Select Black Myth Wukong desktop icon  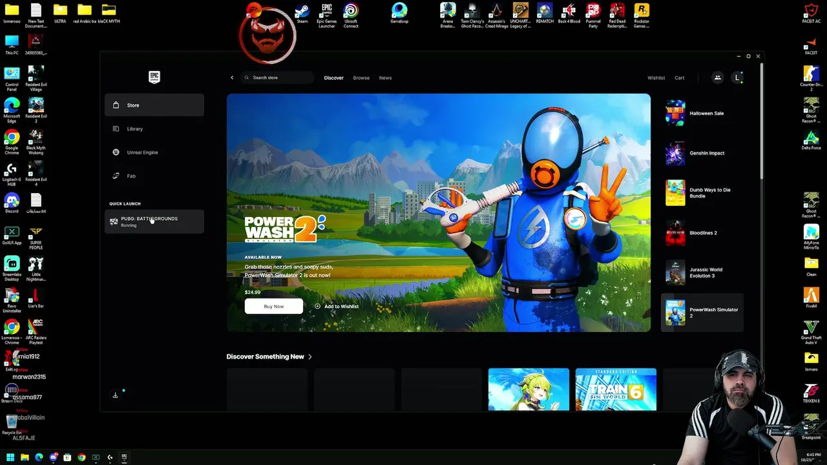click(x=36, y=141)
